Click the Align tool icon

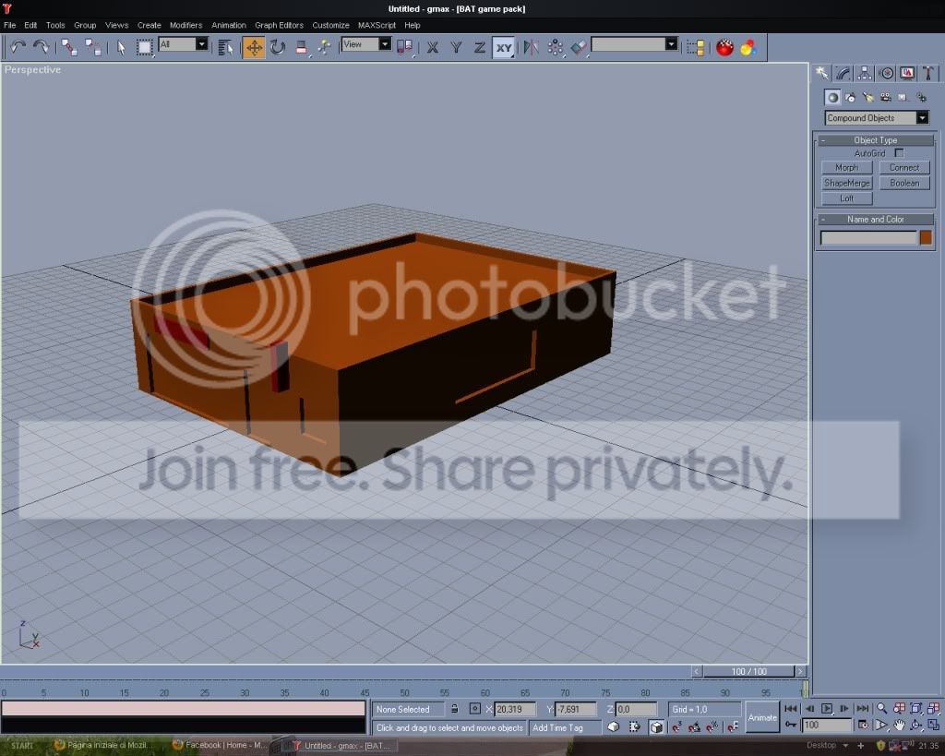579,47
